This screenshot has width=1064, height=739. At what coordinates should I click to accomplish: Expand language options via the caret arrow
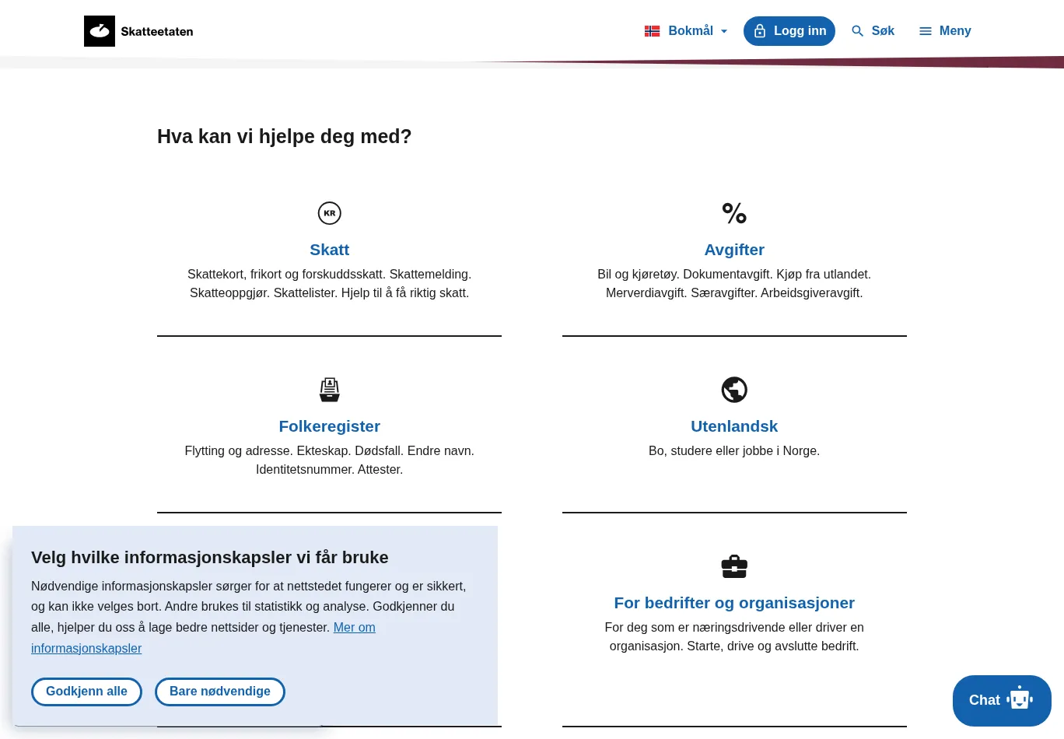click(724, 32)
